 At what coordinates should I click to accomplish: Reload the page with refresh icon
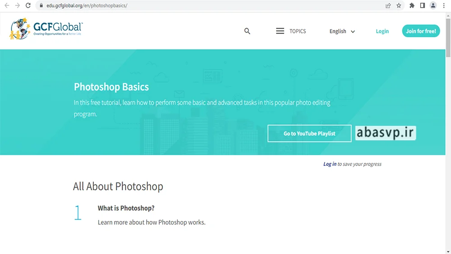click(28, 5)
